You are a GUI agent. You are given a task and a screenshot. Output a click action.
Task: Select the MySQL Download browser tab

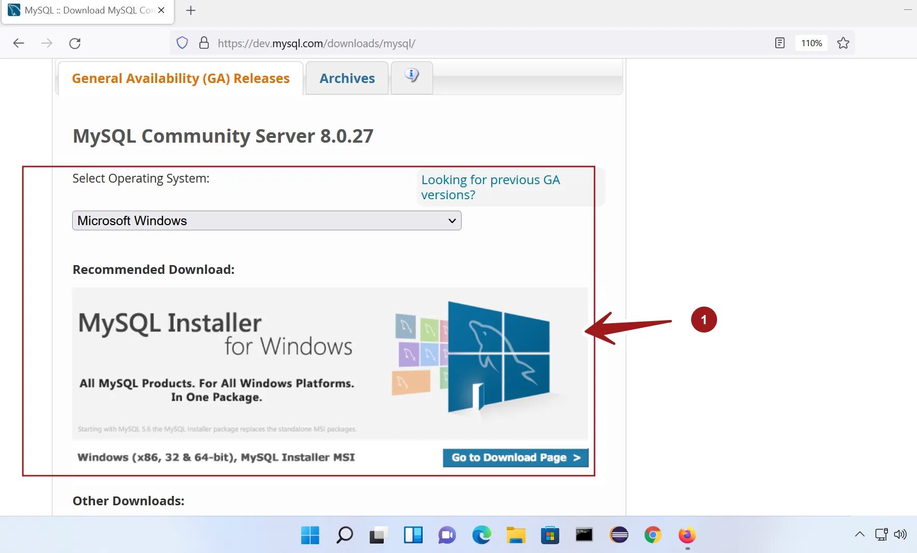pyautogui.click(x=88, y=10)
